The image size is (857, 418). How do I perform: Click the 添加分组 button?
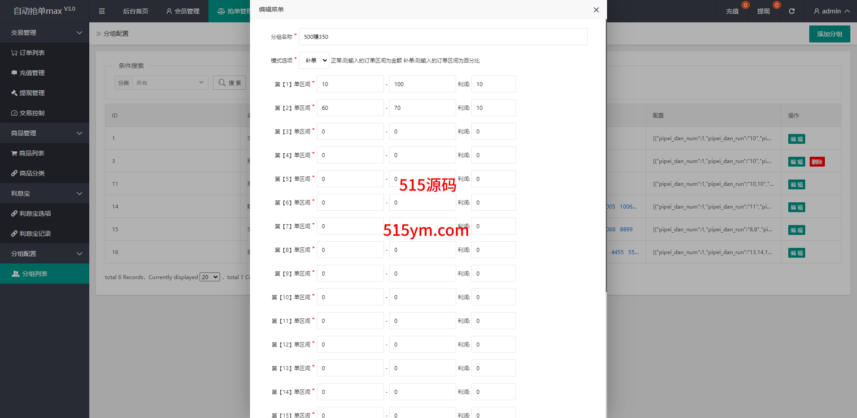click(x=829, y=34)
